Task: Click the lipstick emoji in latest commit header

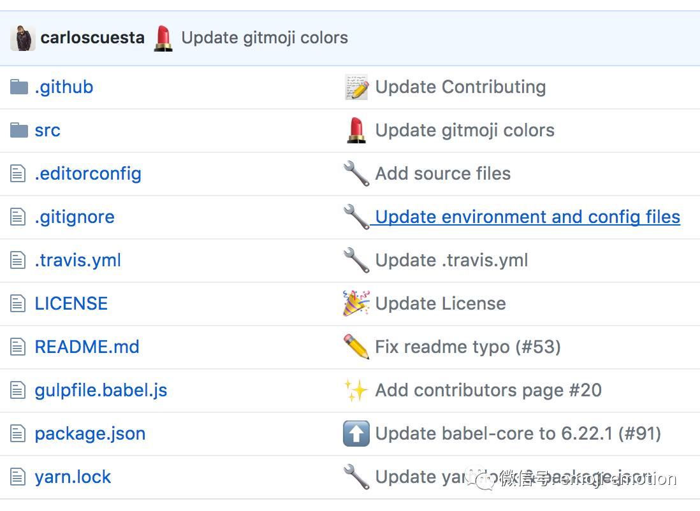Action: click(163, 38)
